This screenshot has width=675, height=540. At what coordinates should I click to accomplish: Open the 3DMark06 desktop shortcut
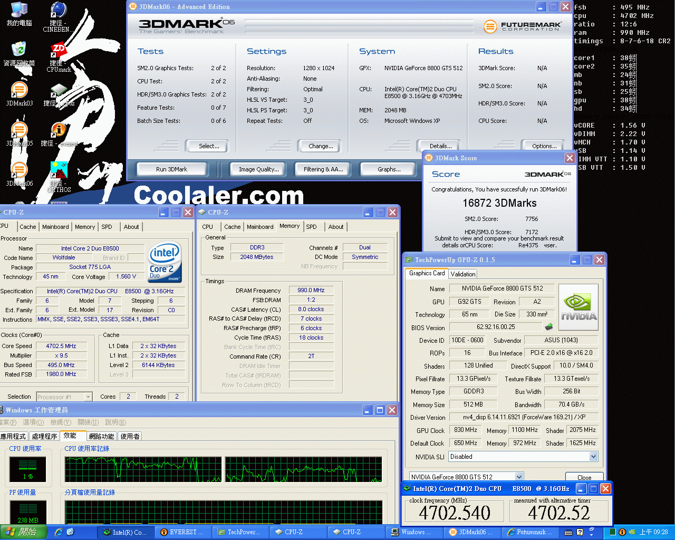(x=19, y=174)
